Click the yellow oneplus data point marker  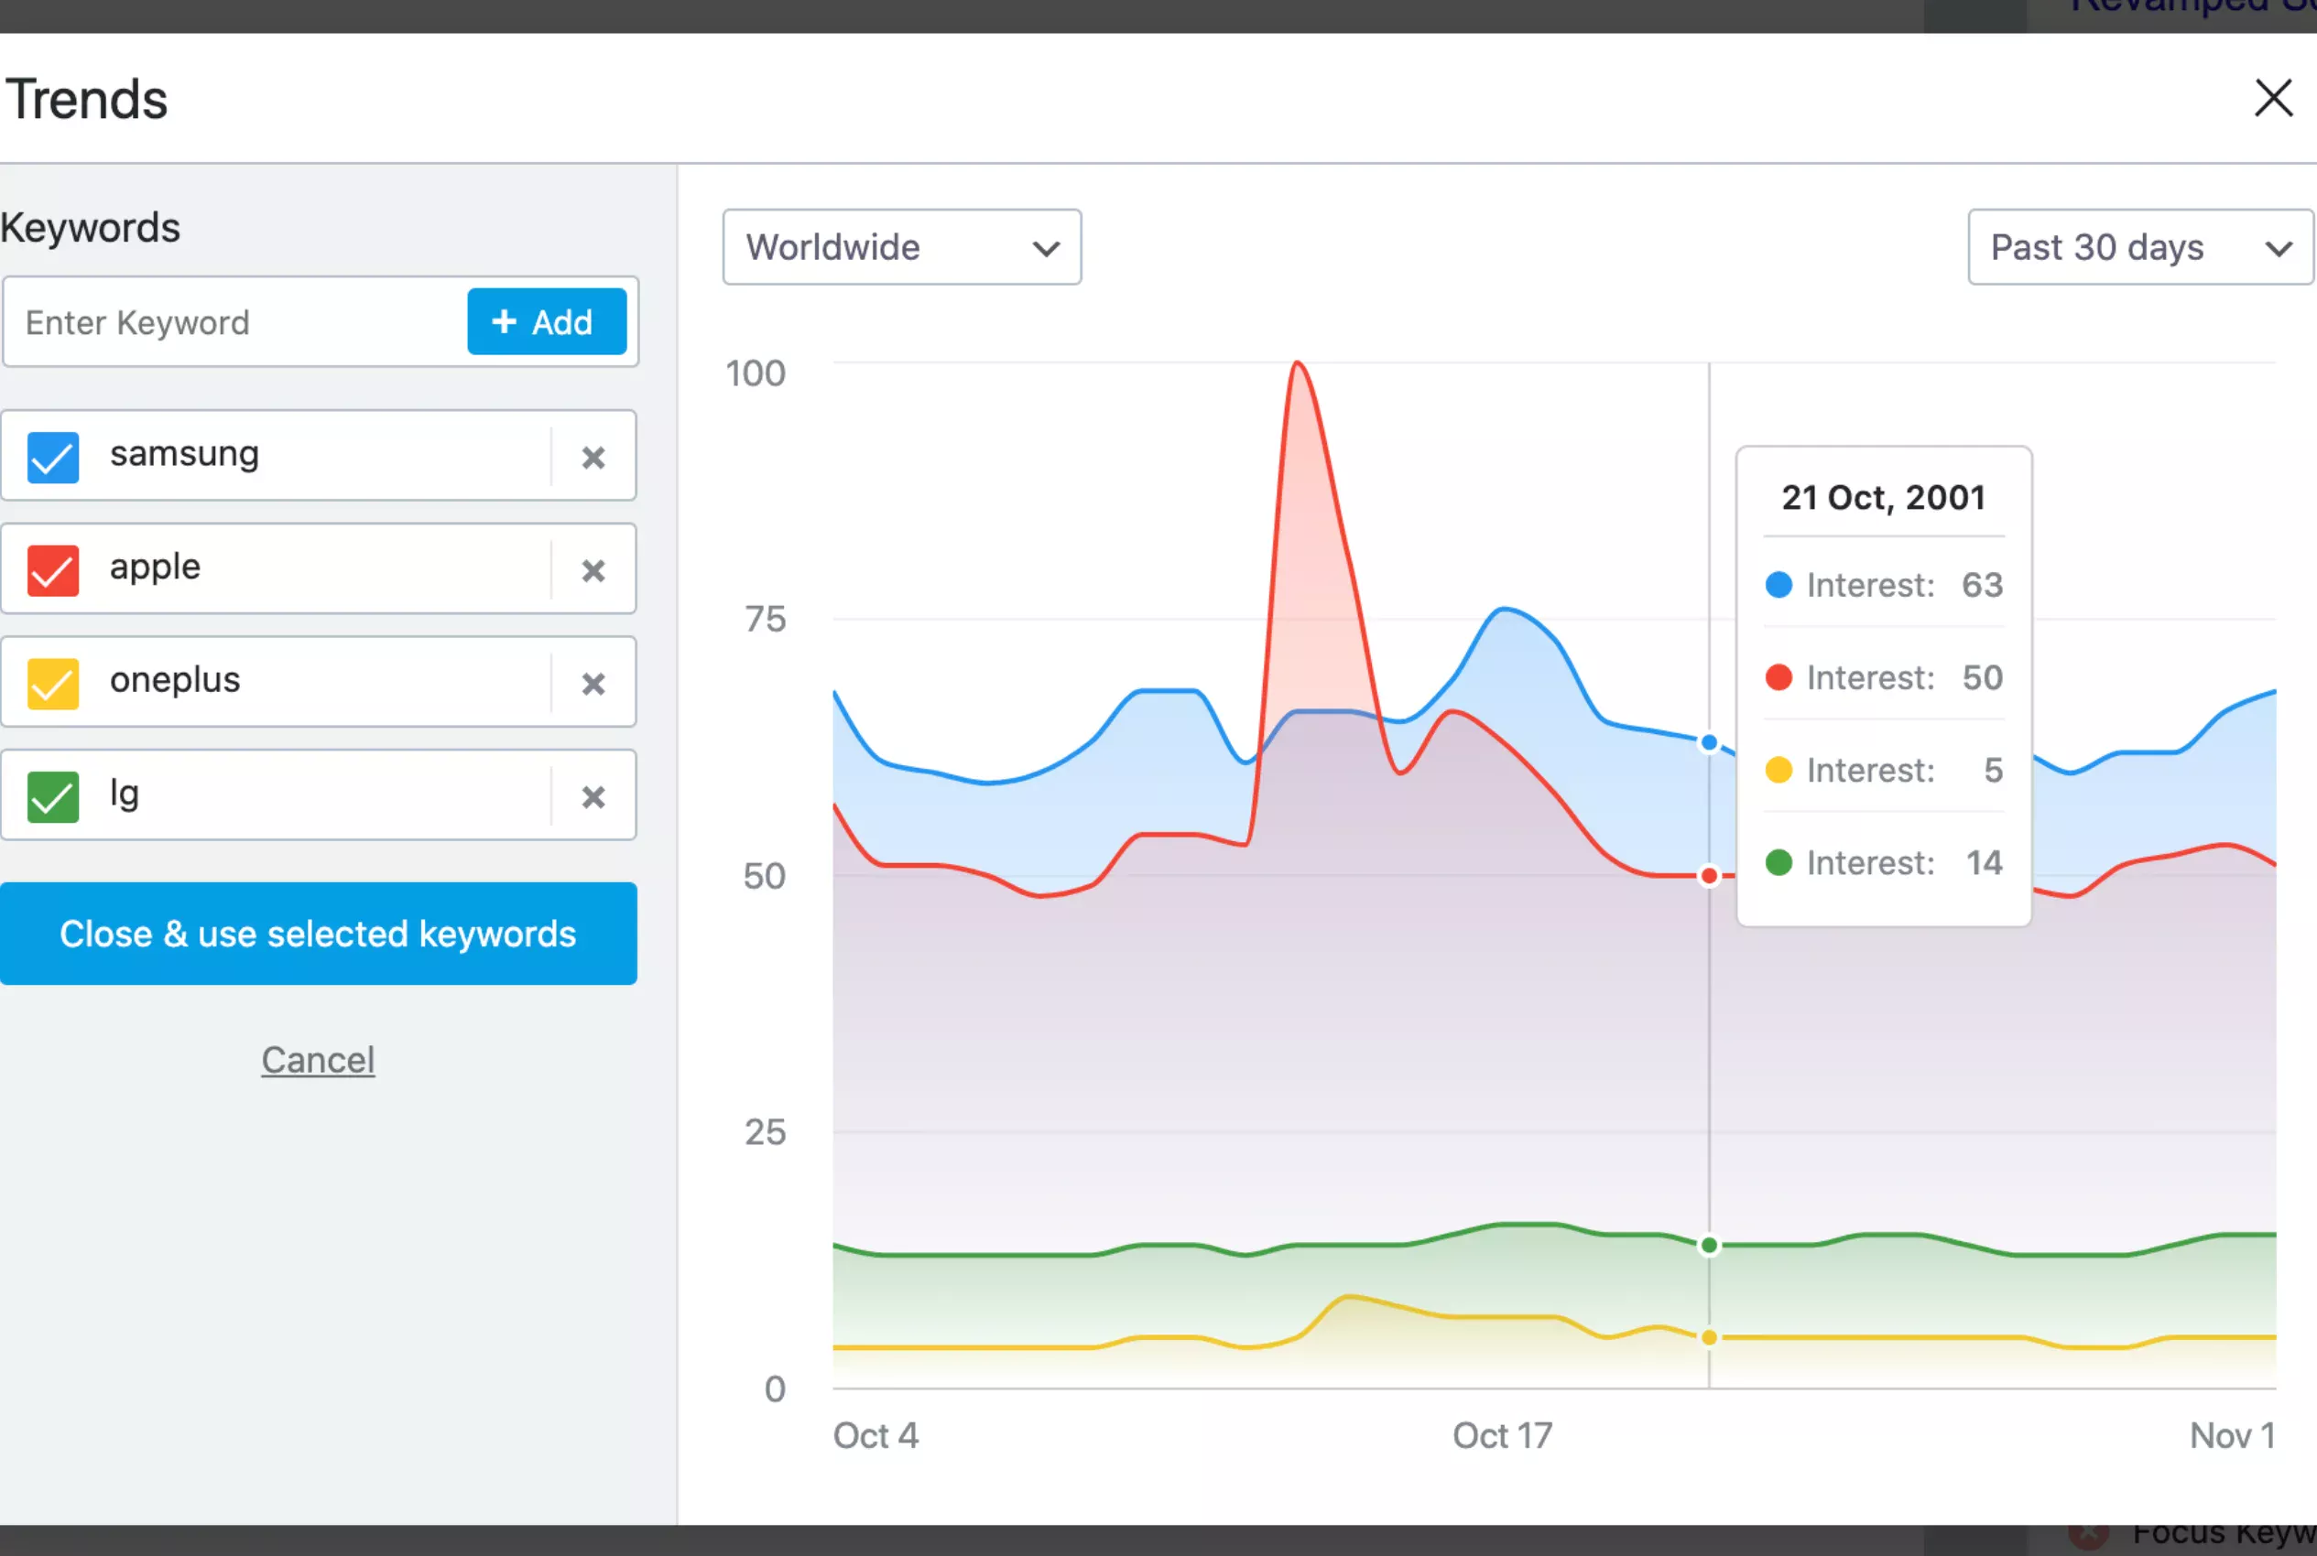[x=1709, y=1336]
